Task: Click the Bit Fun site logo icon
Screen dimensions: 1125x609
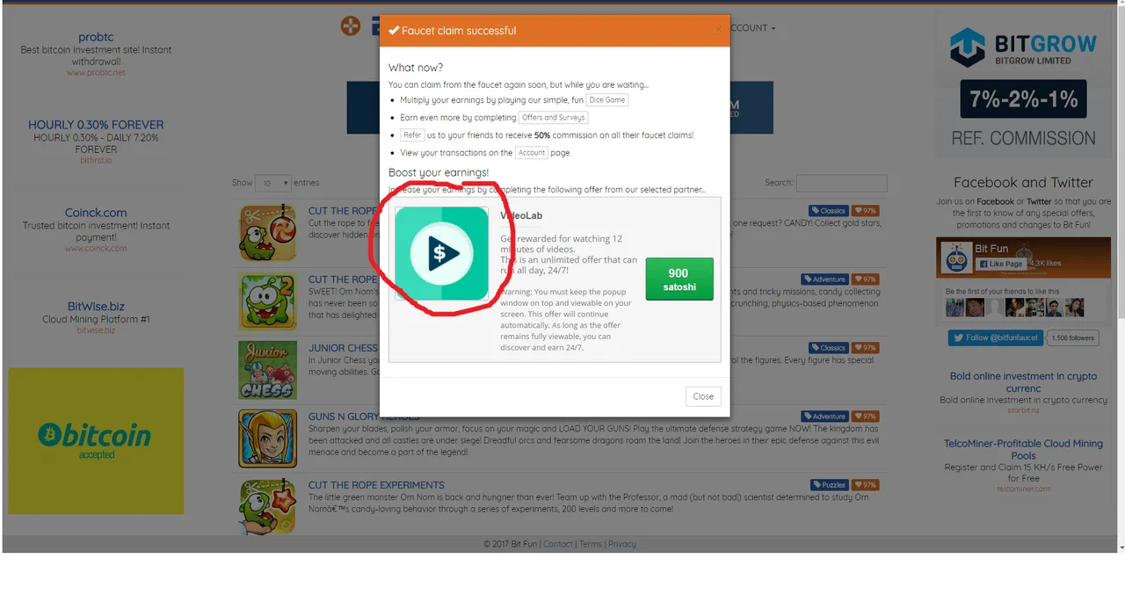Action: pyautogui.click(x=351, y=26)
